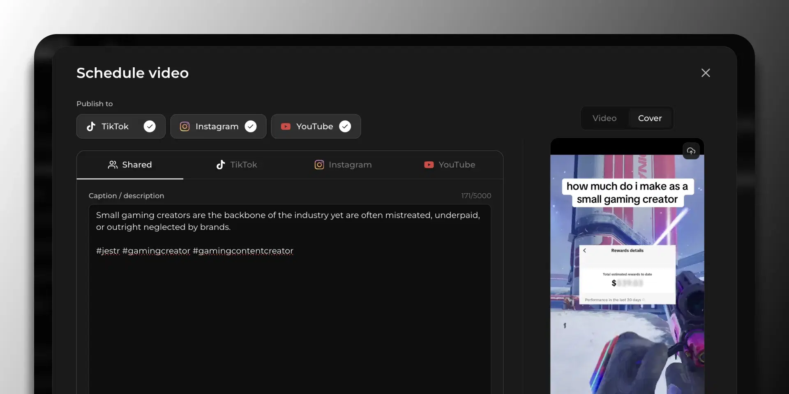789x394 pixels.
Task: Toggle the YouTube publish checkmark
Action: [x=345, y=126]
